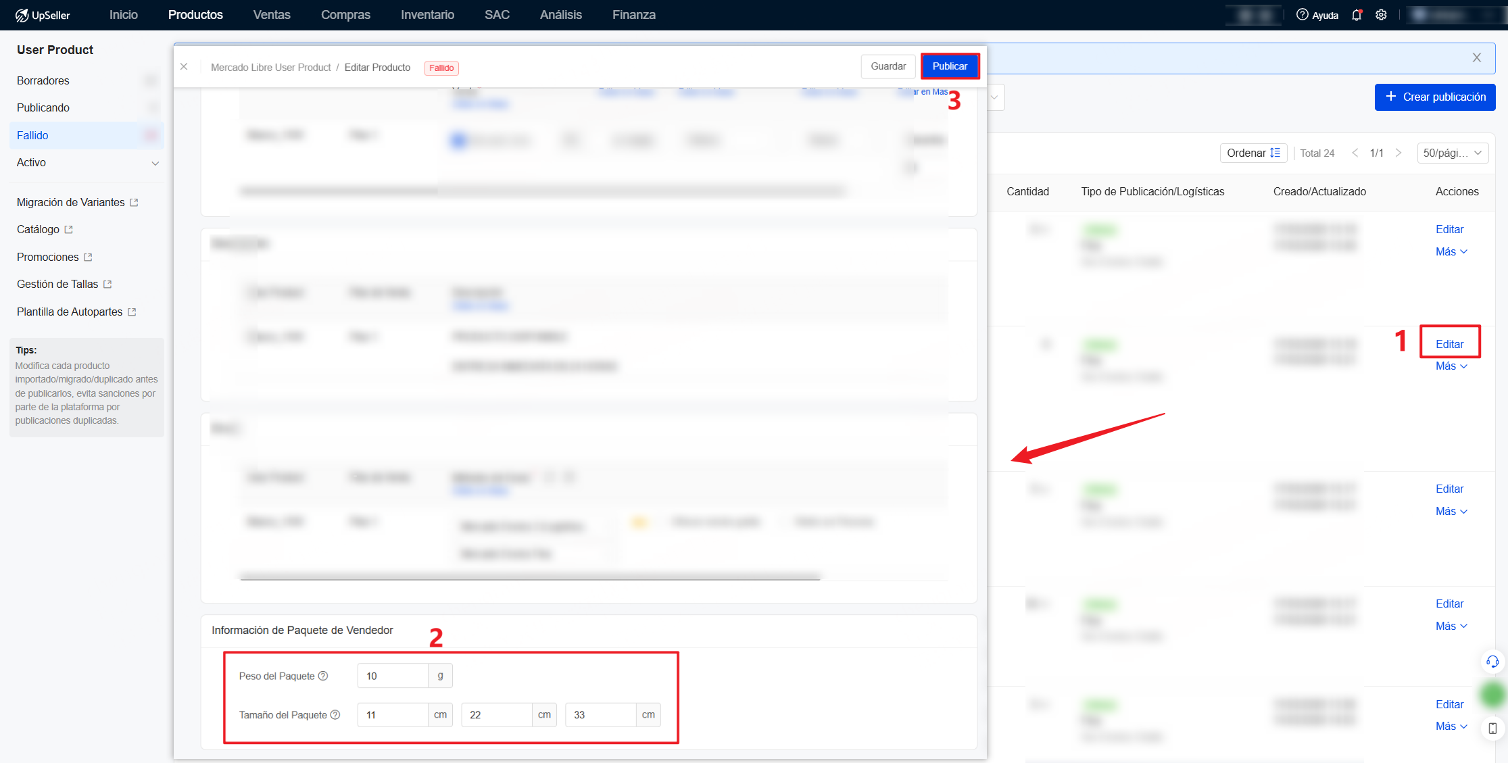Click Crear publicación button
Image resolution: width=1508 pixels, height=763 pixels.
tap(1434, 97)
